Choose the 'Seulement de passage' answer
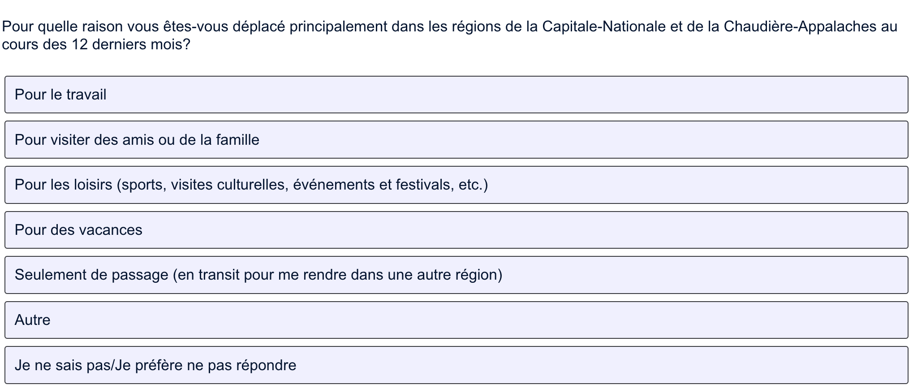 456,275
